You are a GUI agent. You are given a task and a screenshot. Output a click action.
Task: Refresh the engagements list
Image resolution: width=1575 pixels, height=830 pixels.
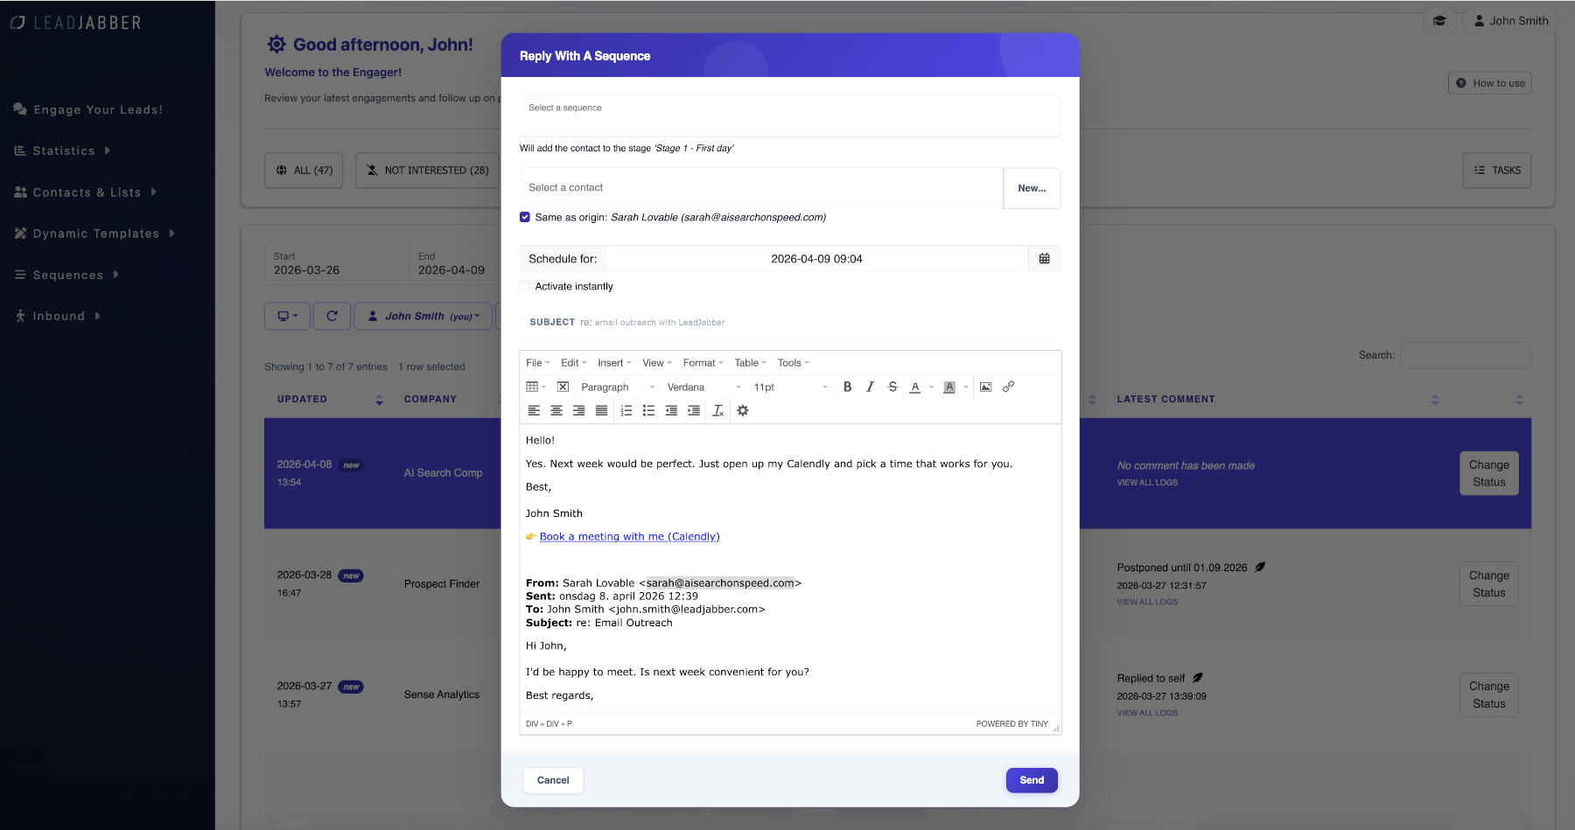click(332, 316)
